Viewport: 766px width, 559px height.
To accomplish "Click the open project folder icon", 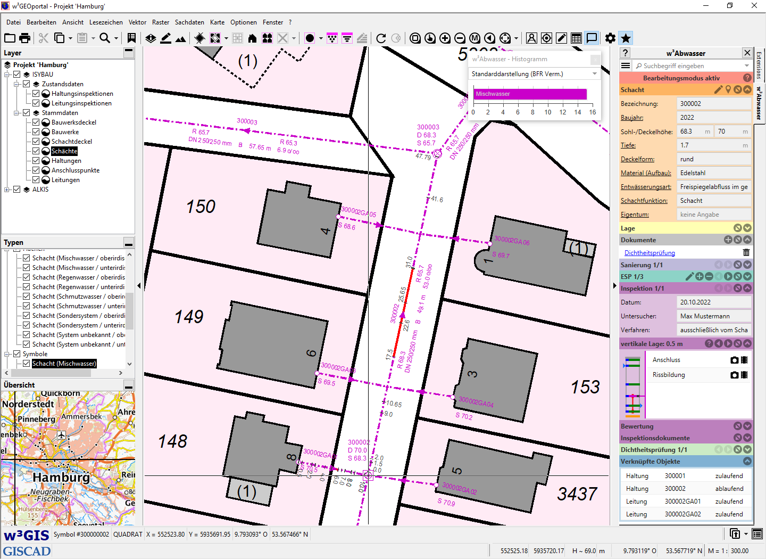I will (x=10, y=38).
